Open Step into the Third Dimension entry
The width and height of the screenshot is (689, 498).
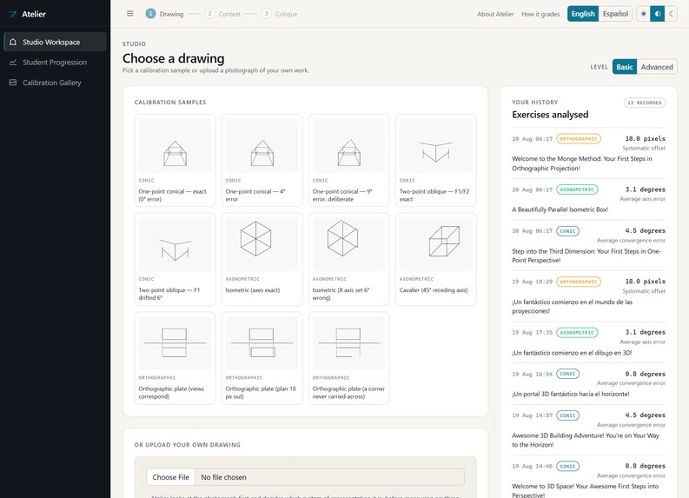tap(588, 245)
